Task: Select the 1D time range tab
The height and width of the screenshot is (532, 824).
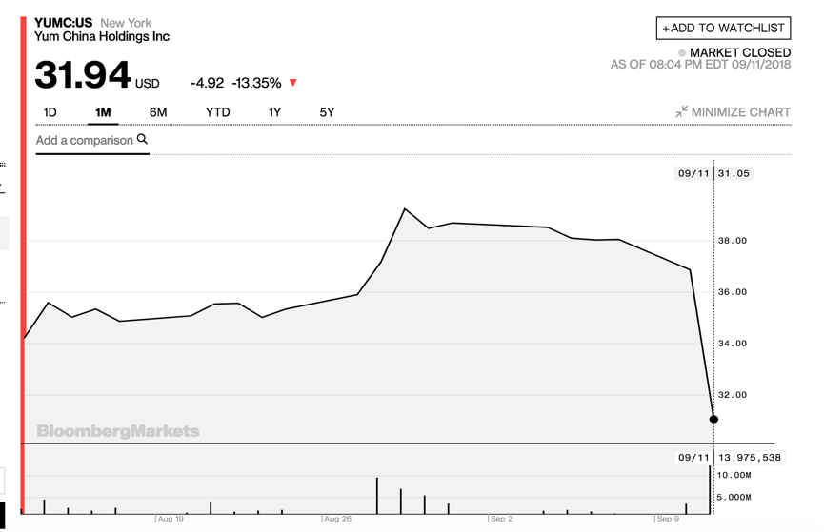Action: [50, 112]
